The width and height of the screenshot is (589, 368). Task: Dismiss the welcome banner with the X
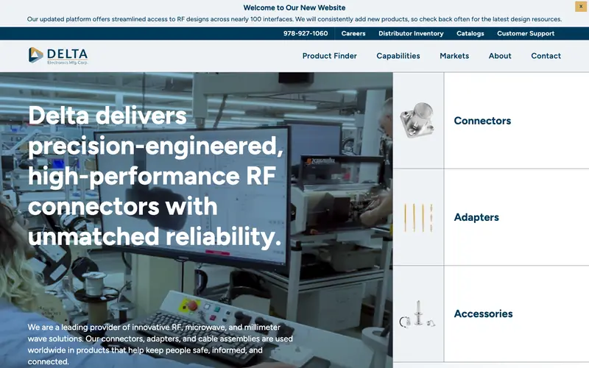click(x=581, y=7)
